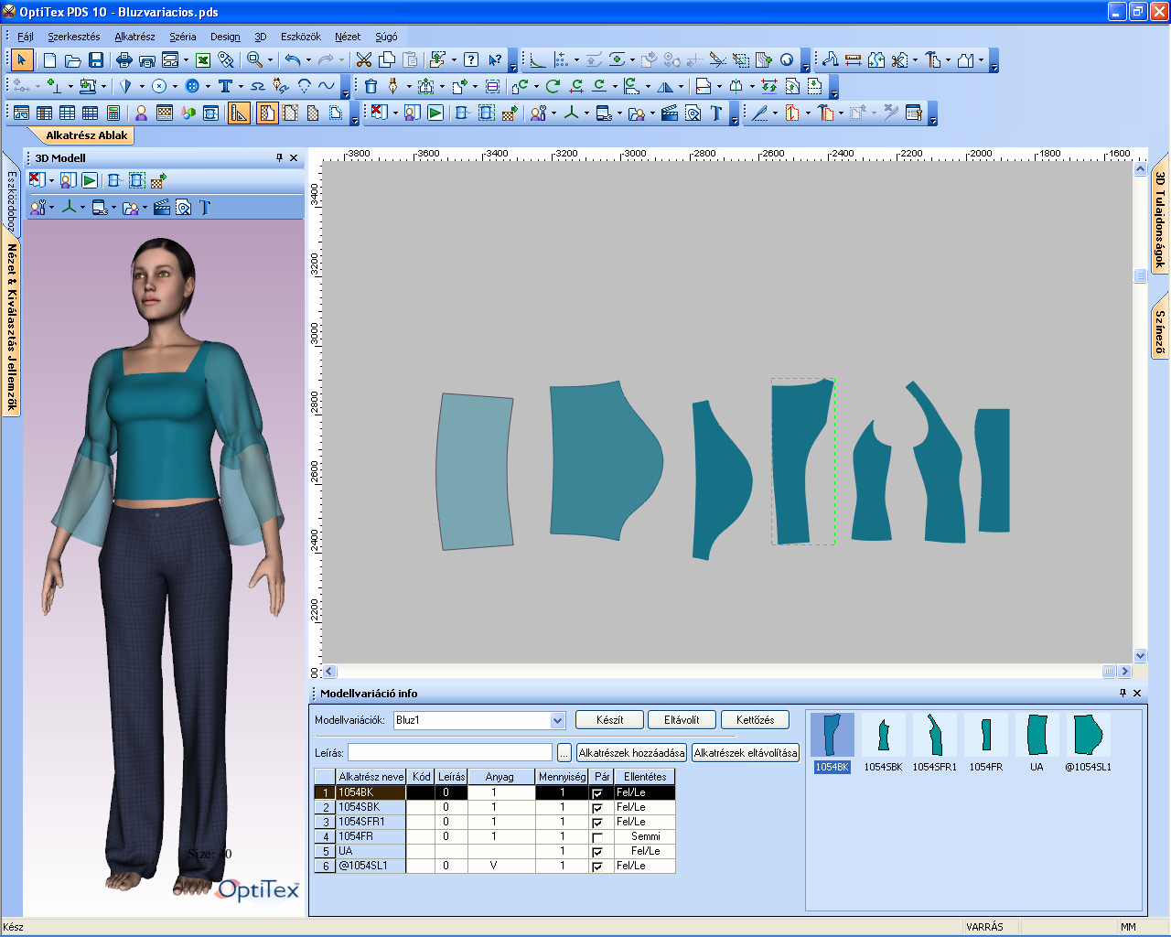
Task: Click the Kettőzés button
Action: click(755, 720)
